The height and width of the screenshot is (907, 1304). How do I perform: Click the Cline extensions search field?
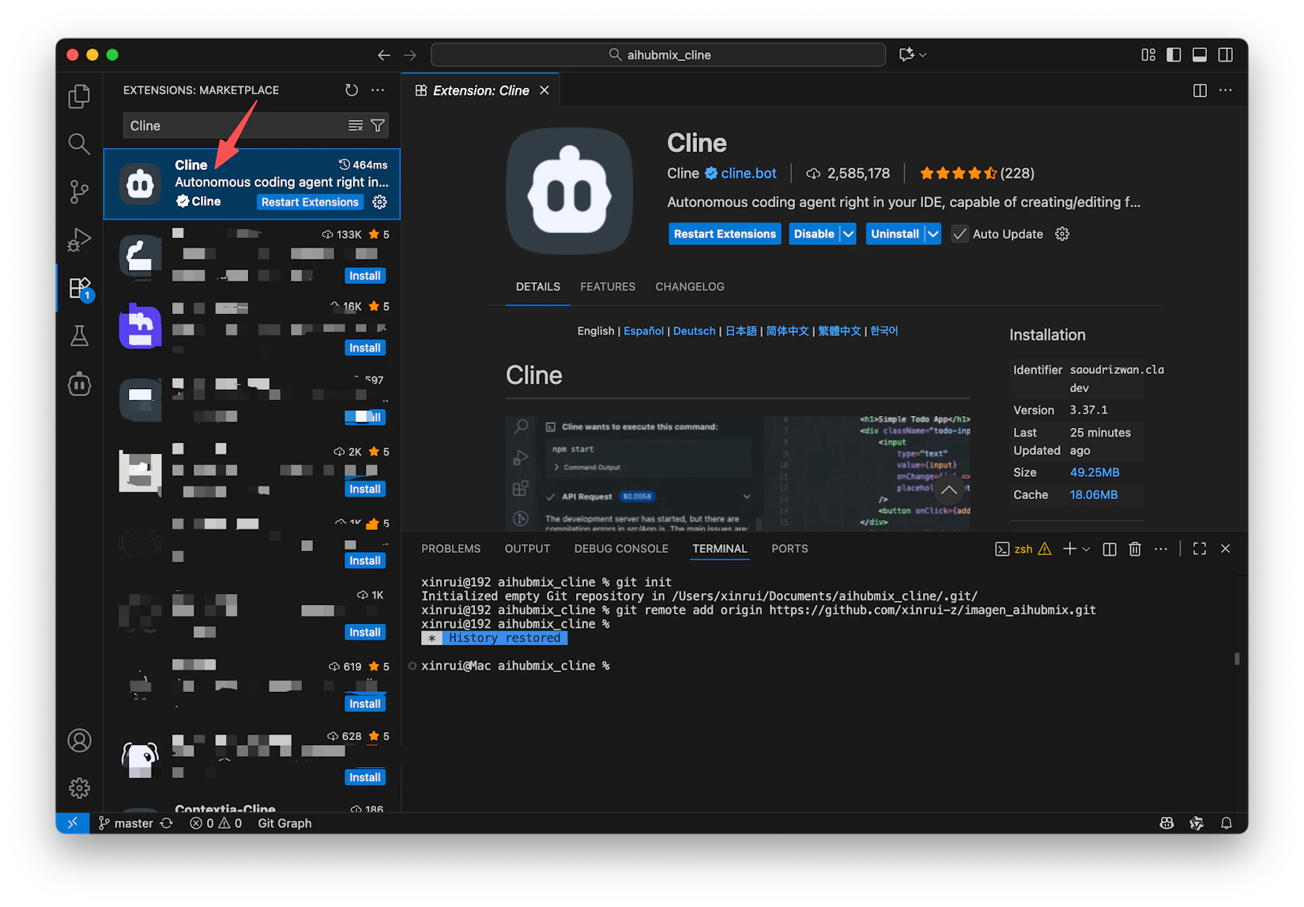click(233, 126)
